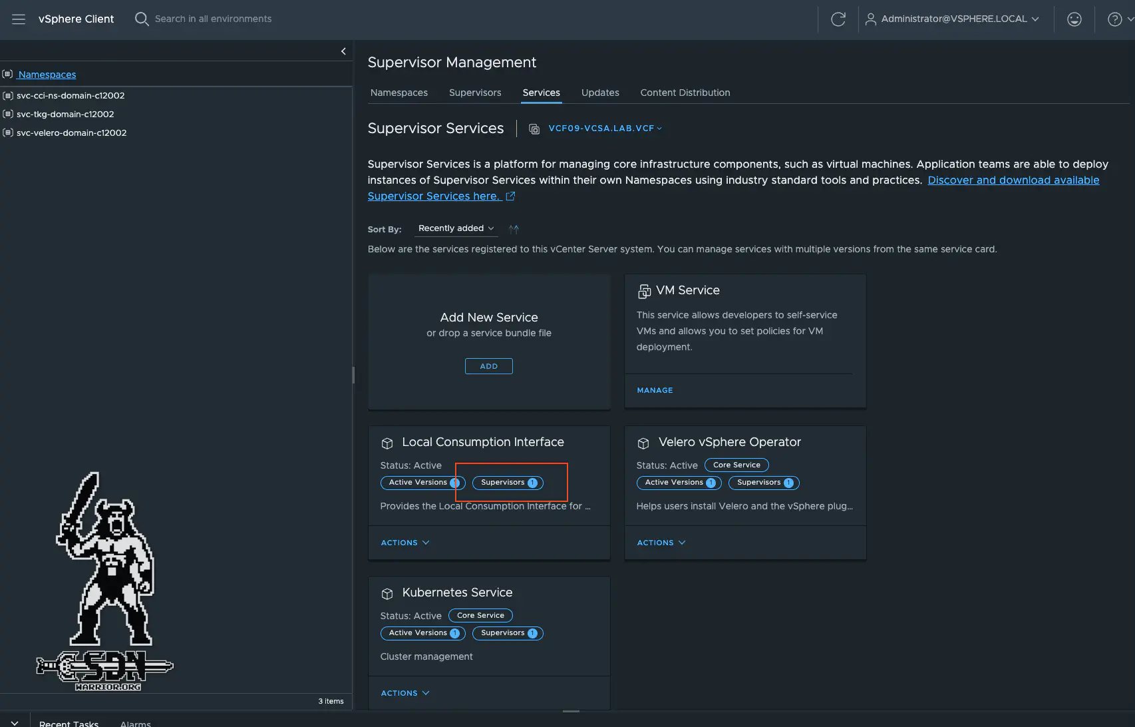Open the Discover and download available link

1013,180
